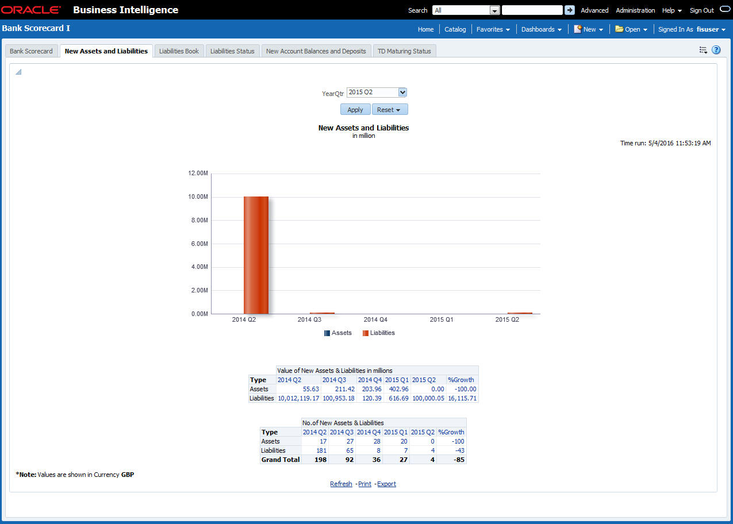Open the Liabilities Book tab
Viewport: 733px width, 524px height.
coord(179,51)
